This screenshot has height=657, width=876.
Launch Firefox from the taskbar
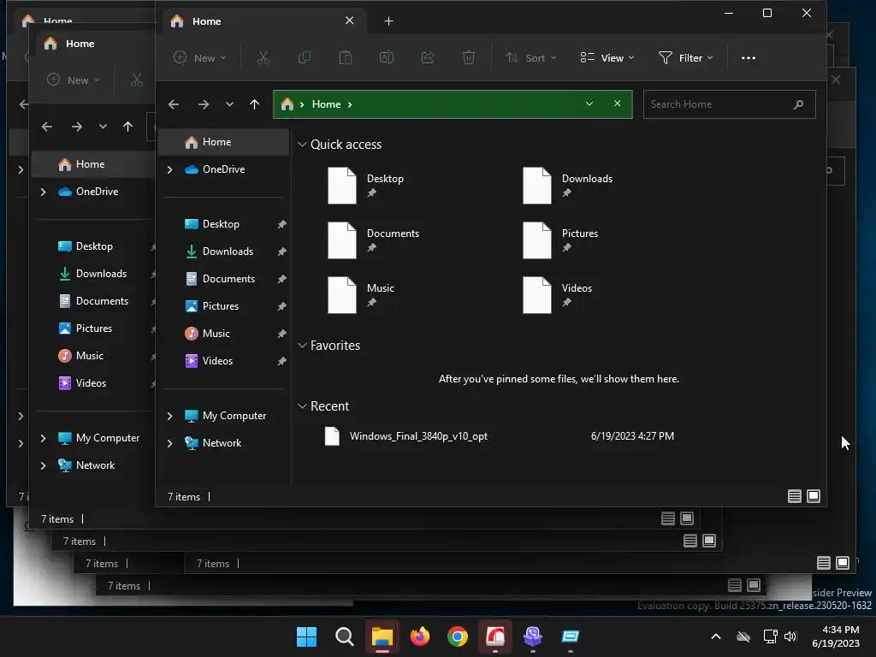(x=420, y=636)
